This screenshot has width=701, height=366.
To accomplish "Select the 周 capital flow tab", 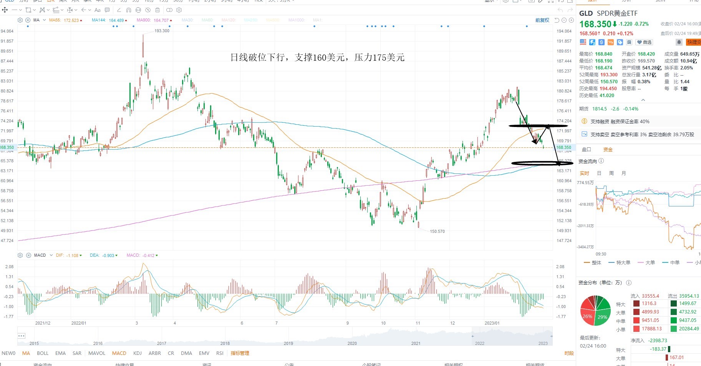I will 612,173.
